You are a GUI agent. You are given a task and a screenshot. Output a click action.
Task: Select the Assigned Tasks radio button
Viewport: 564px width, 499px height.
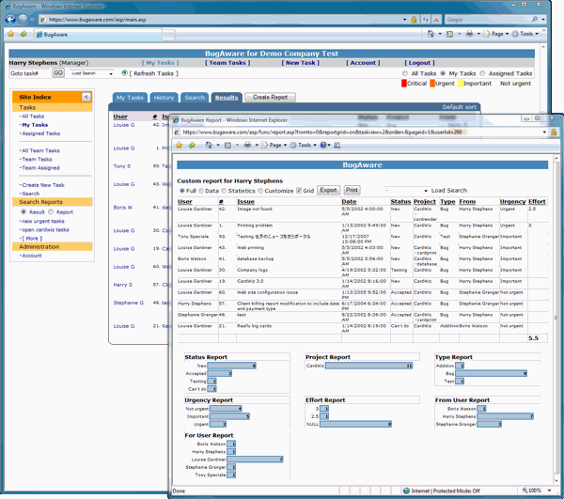click(482, 73)
